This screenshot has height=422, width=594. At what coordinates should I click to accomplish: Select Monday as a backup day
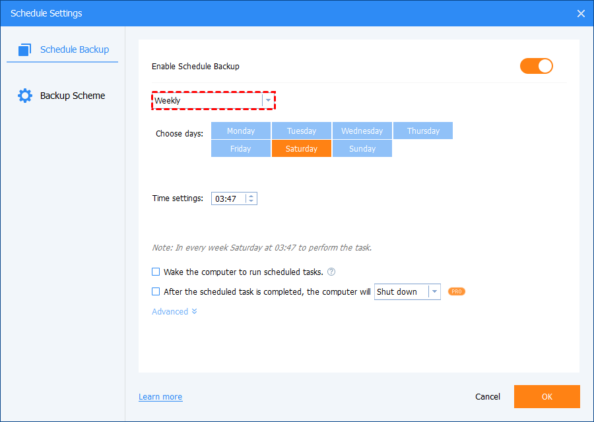pos(241,131)
